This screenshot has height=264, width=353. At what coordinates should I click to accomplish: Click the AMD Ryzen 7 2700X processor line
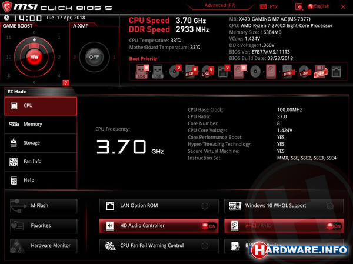click(281, 26)
